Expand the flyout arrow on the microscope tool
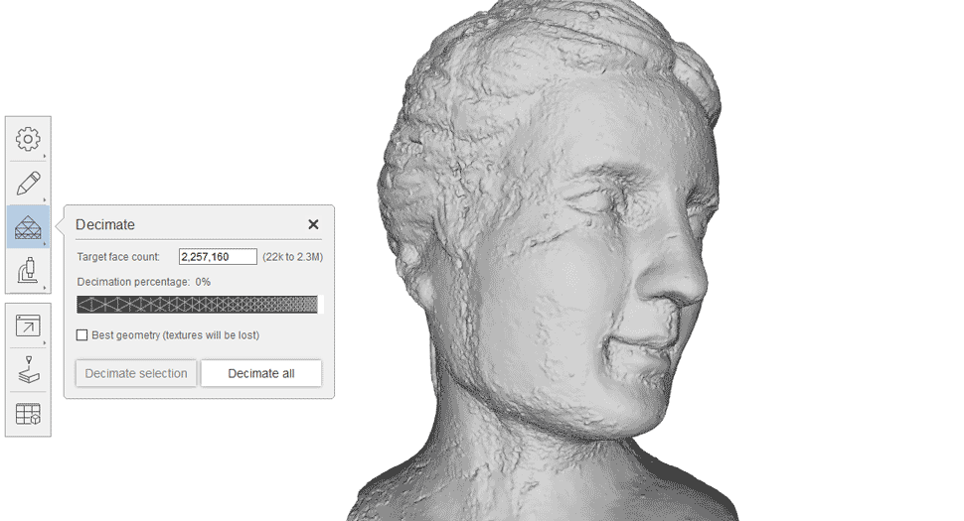 tap(45, 288)
